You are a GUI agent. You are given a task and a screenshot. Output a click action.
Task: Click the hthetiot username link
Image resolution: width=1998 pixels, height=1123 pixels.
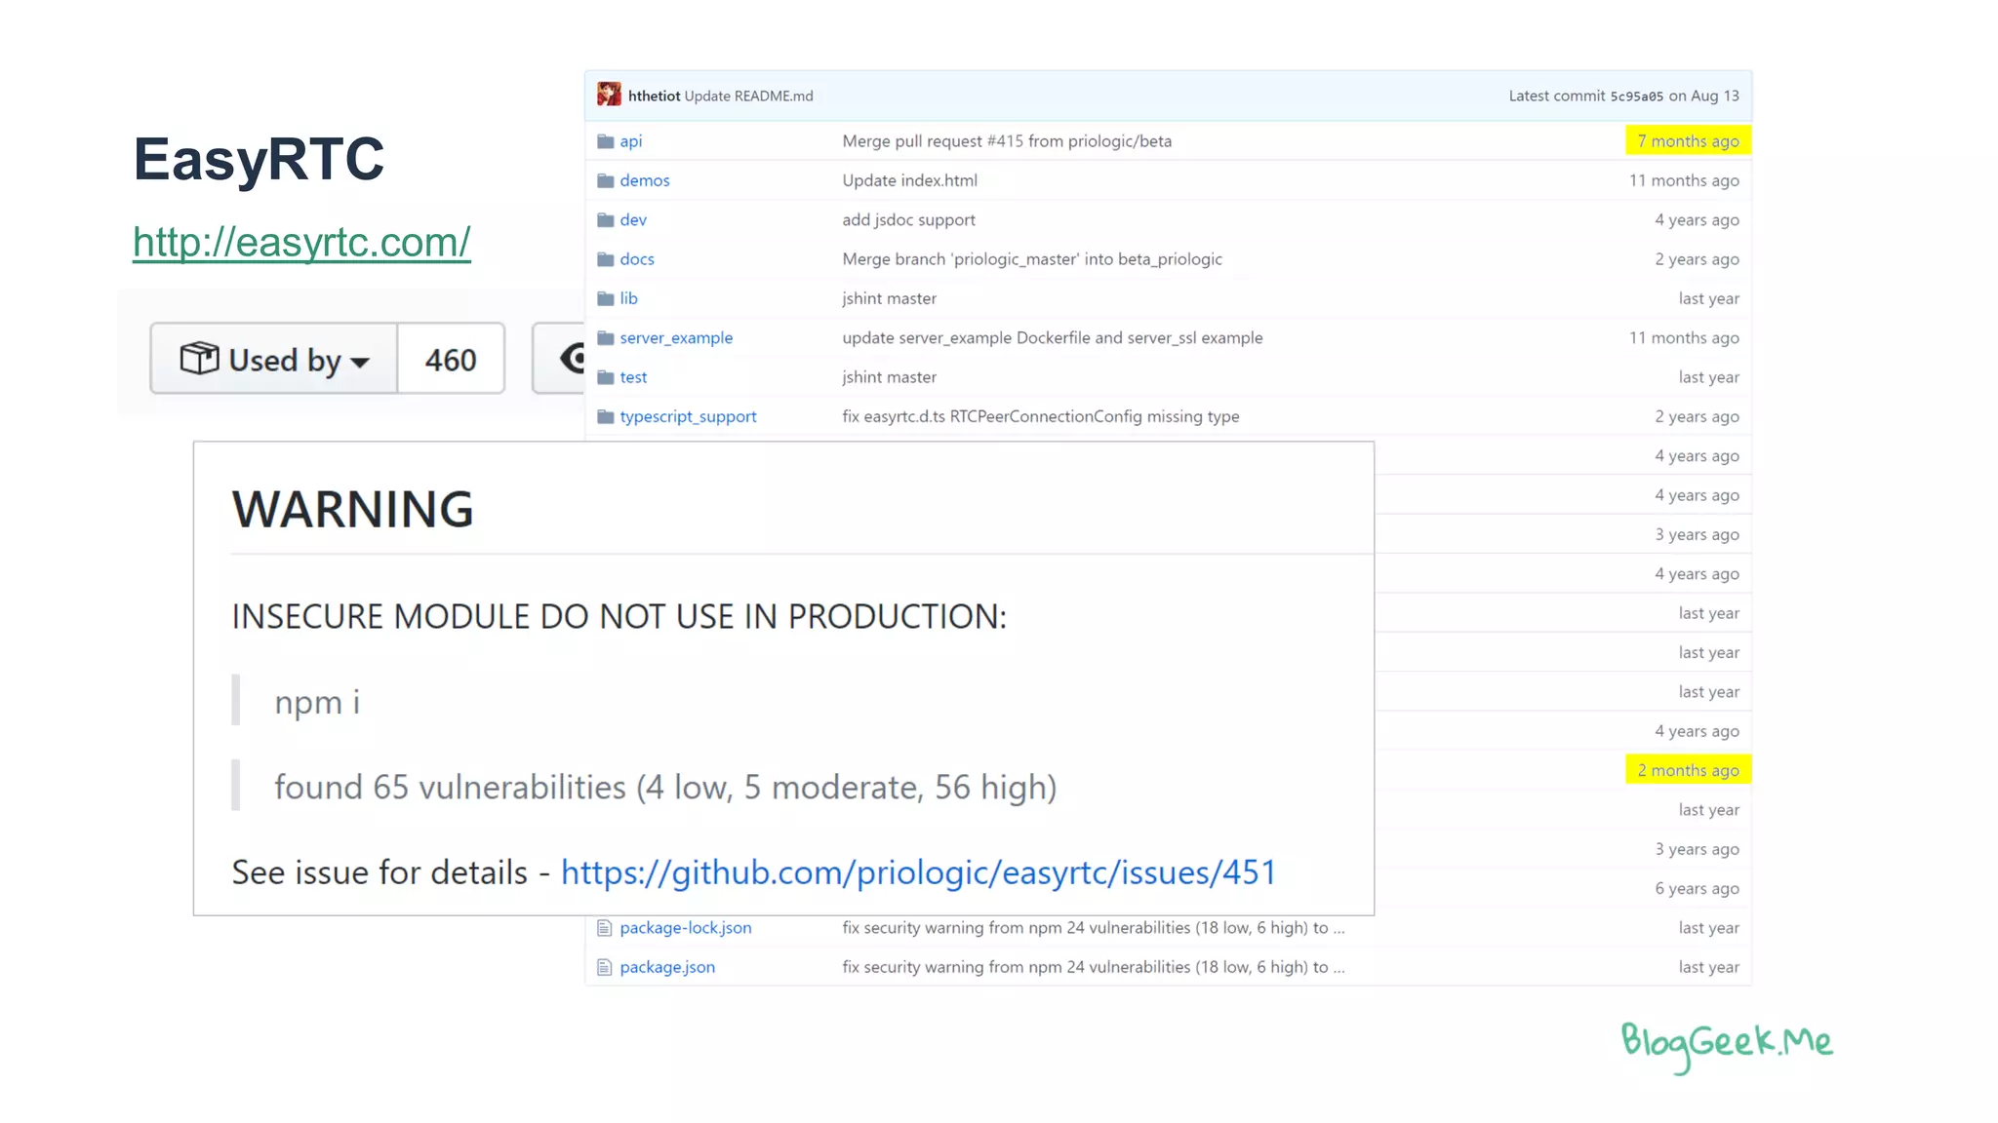tap(654, 96)
